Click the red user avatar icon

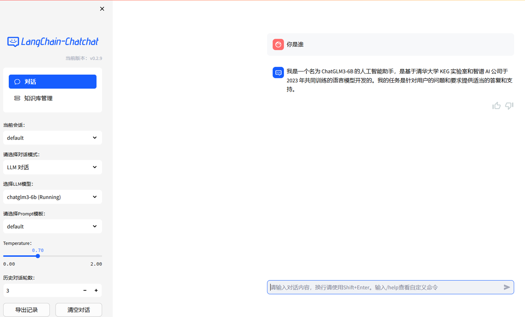278,44
